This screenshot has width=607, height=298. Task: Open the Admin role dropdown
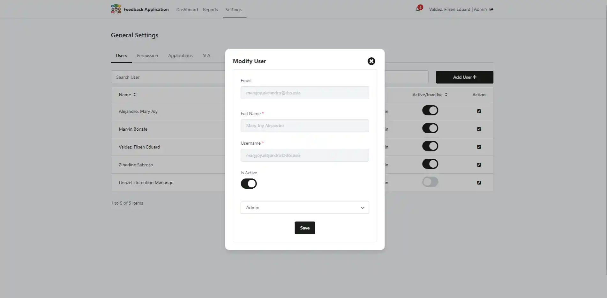(305, 207)
